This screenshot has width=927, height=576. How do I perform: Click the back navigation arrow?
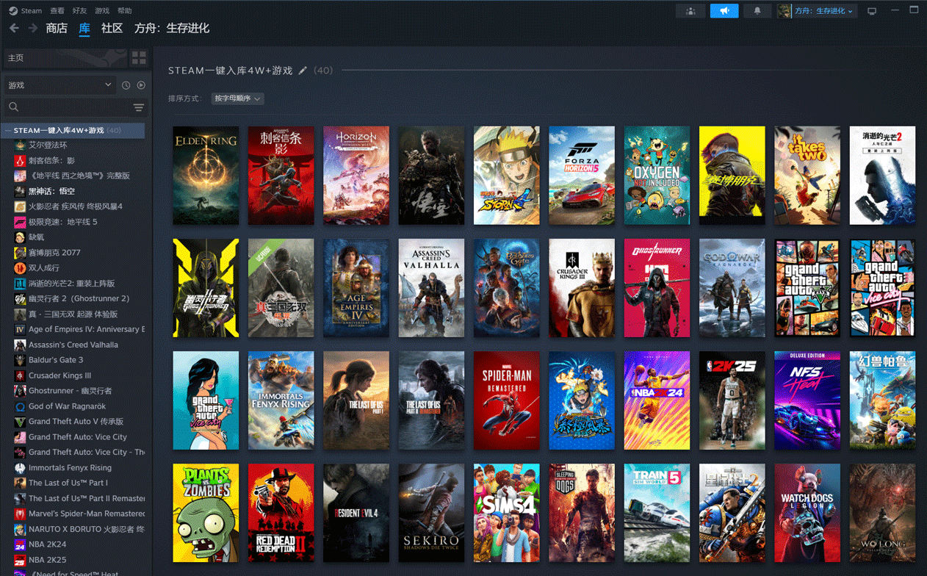click(x=14, y=28)
